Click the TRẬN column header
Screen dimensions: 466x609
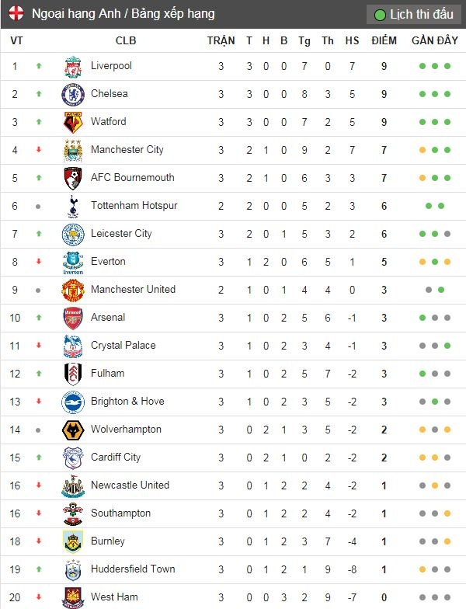point(221,41)
